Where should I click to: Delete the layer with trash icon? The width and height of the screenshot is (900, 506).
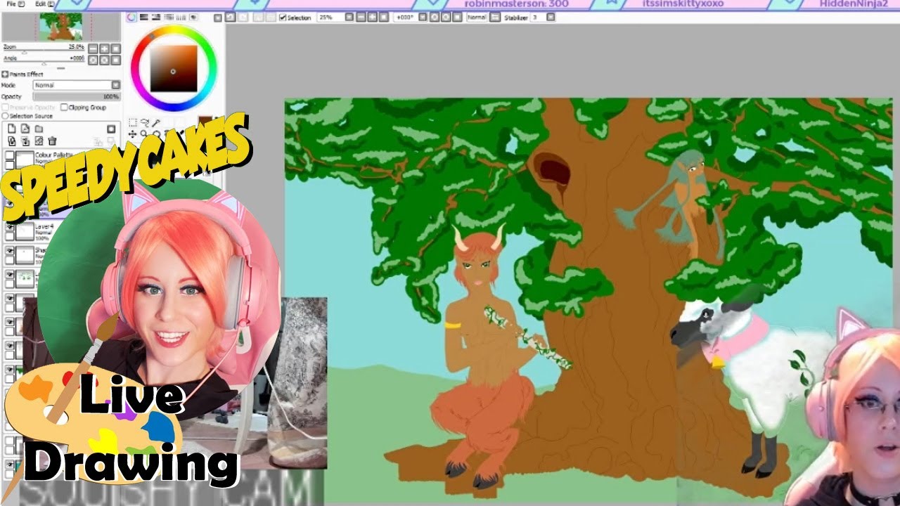(52, 141)
